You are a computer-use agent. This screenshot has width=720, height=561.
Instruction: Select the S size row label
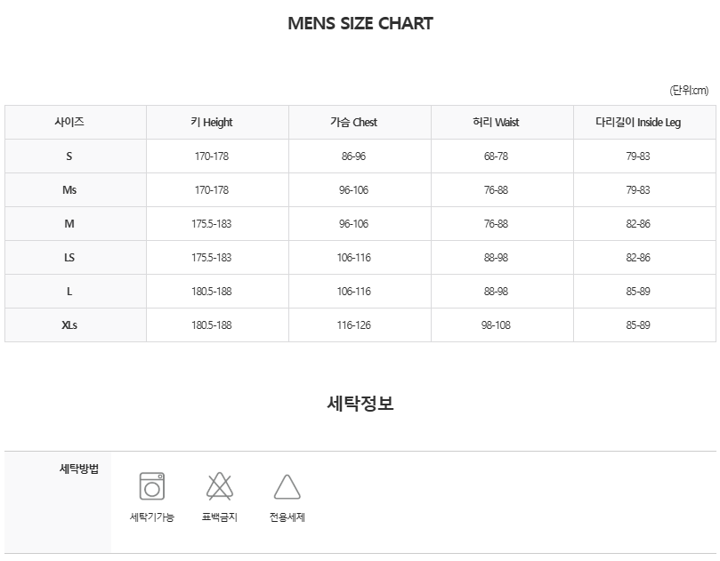69,156
